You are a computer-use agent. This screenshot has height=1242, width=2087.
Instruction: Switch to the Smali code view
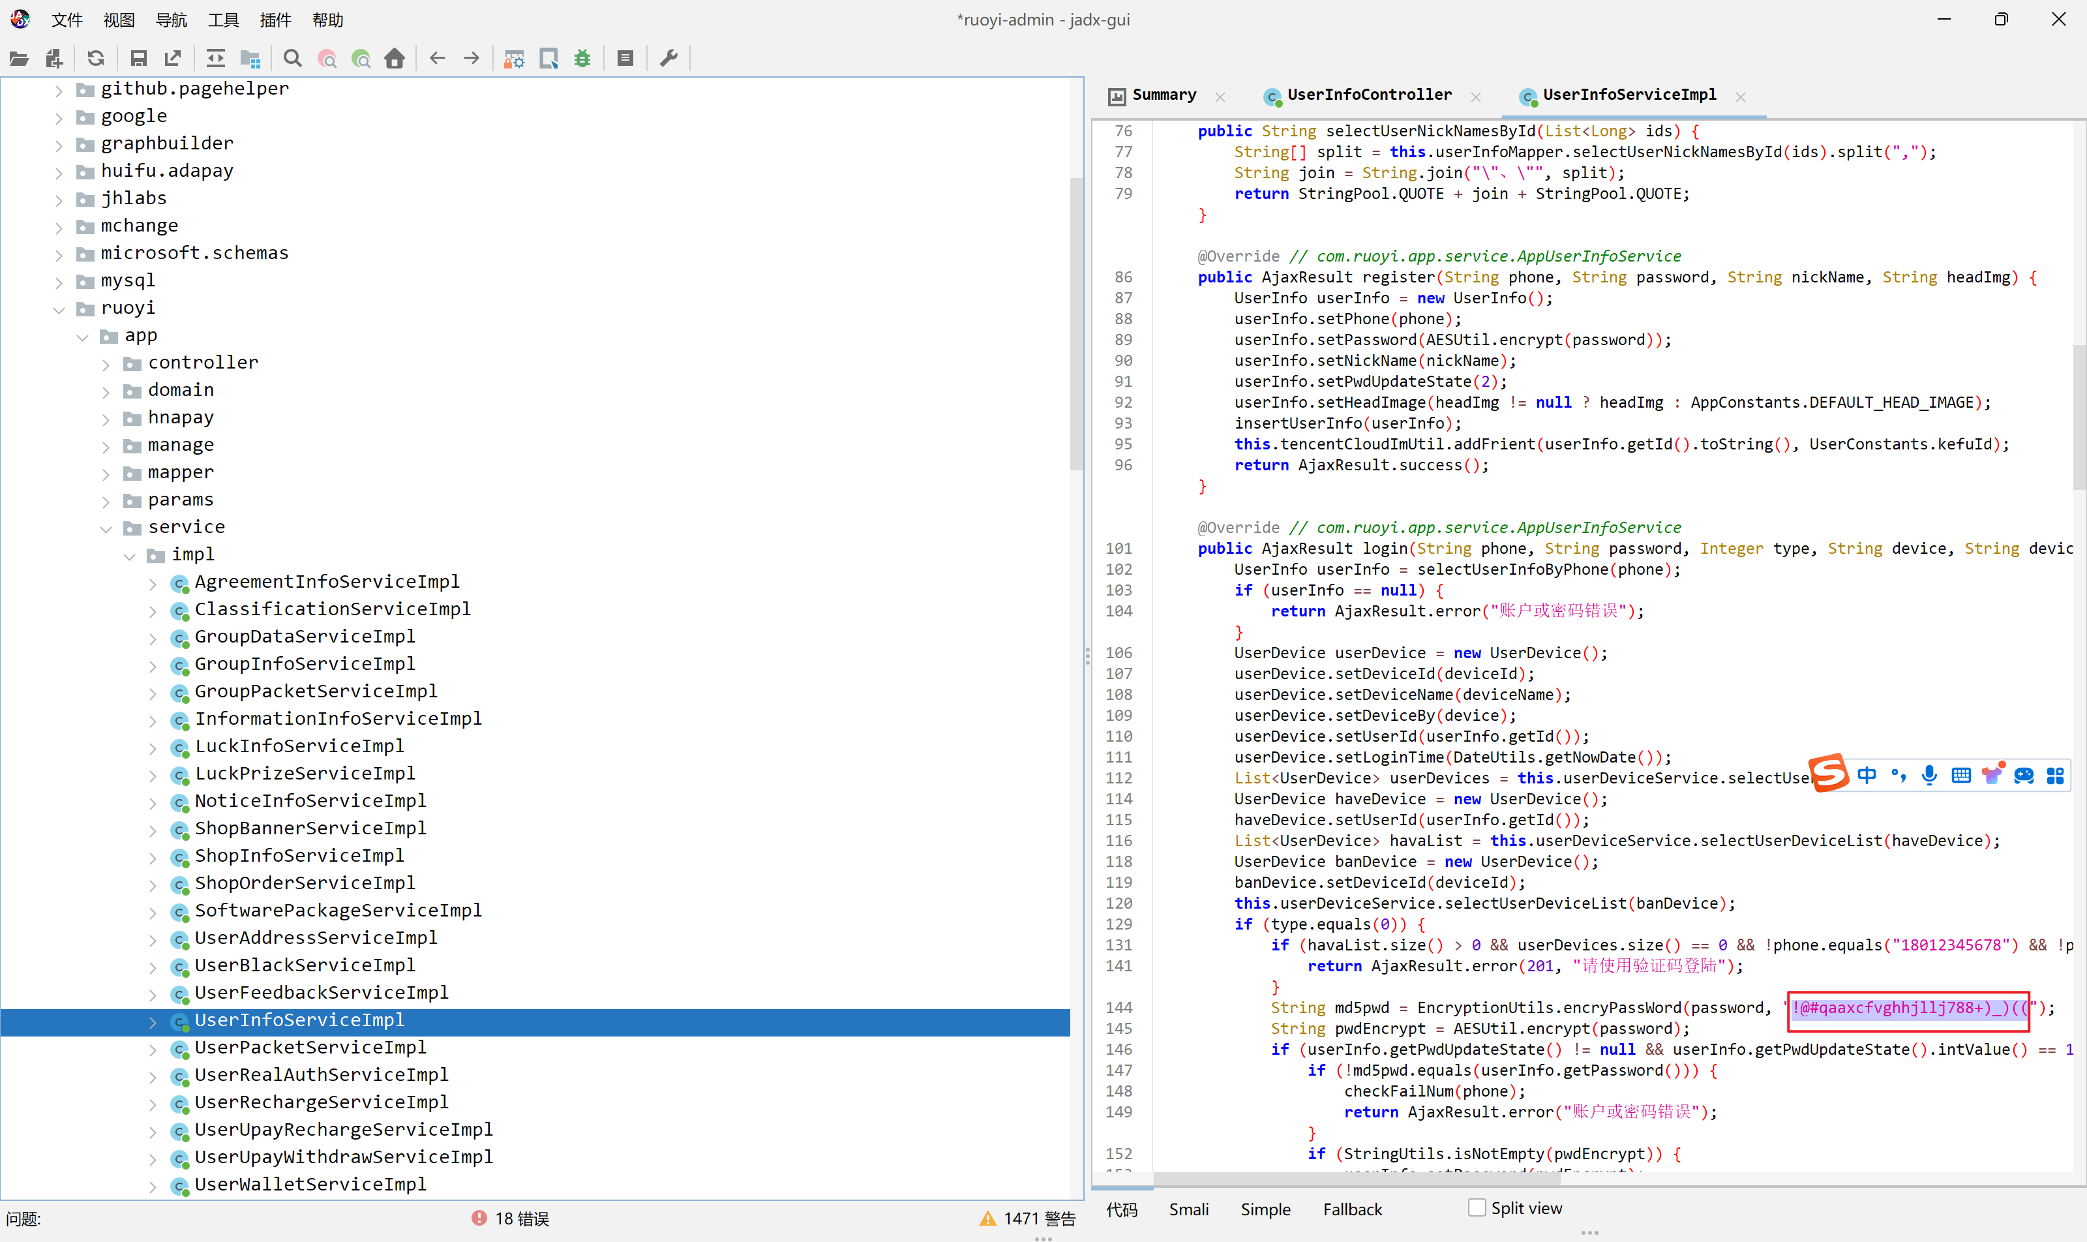pyautogui.click(x=1189, y=1209)
